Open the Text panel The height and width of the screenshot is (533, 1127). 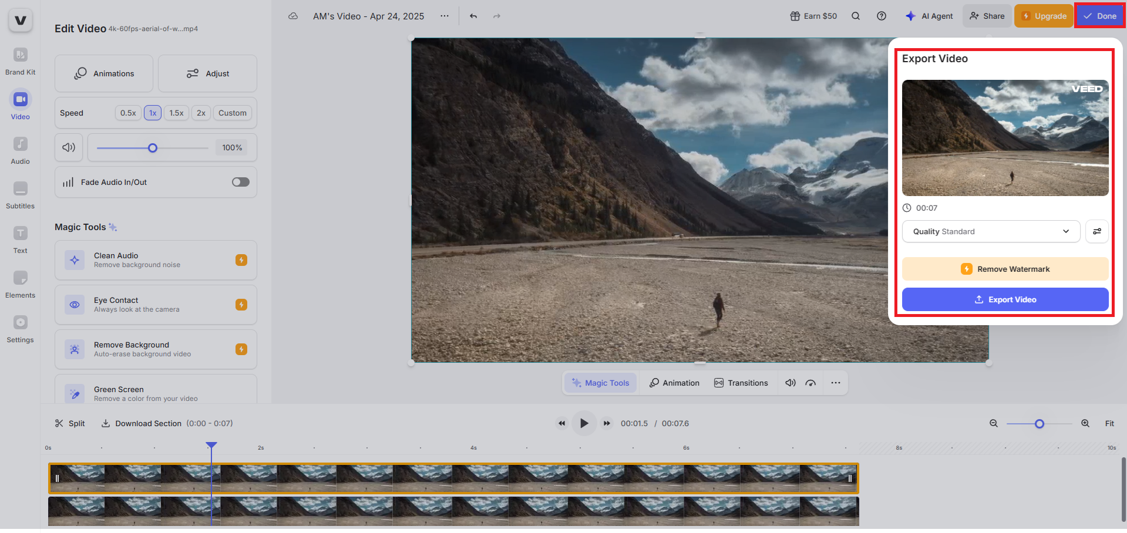click(x=20, y=239)
